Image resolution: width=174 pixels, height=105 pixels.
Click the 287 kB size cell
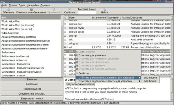[125, 47]
